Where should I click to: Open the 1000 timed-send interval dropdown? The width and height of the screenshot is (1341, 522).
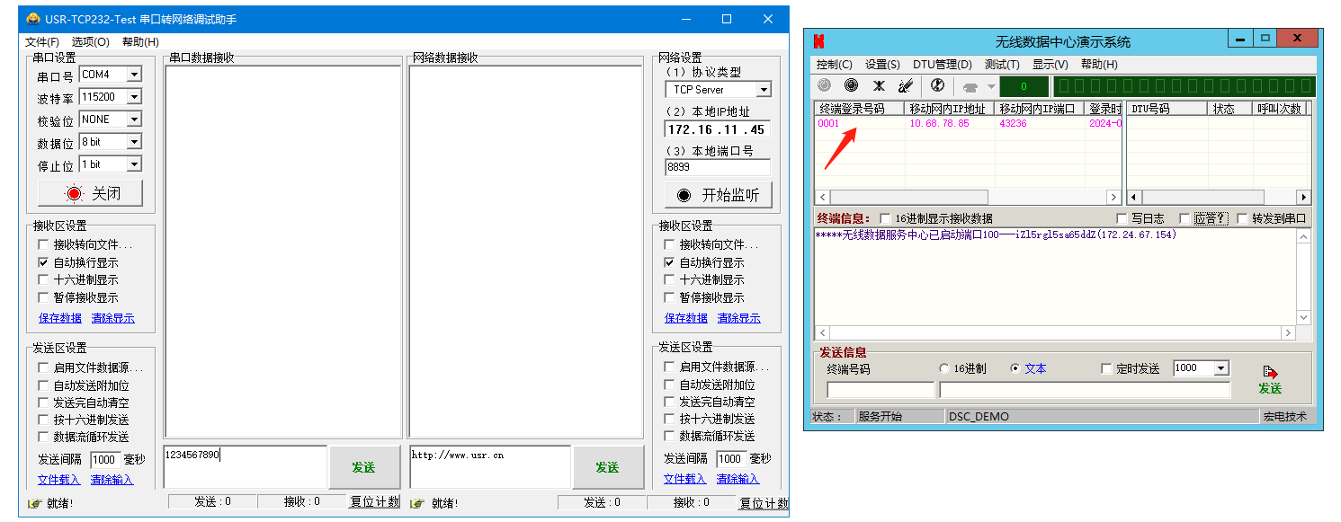click(1220, 368)
